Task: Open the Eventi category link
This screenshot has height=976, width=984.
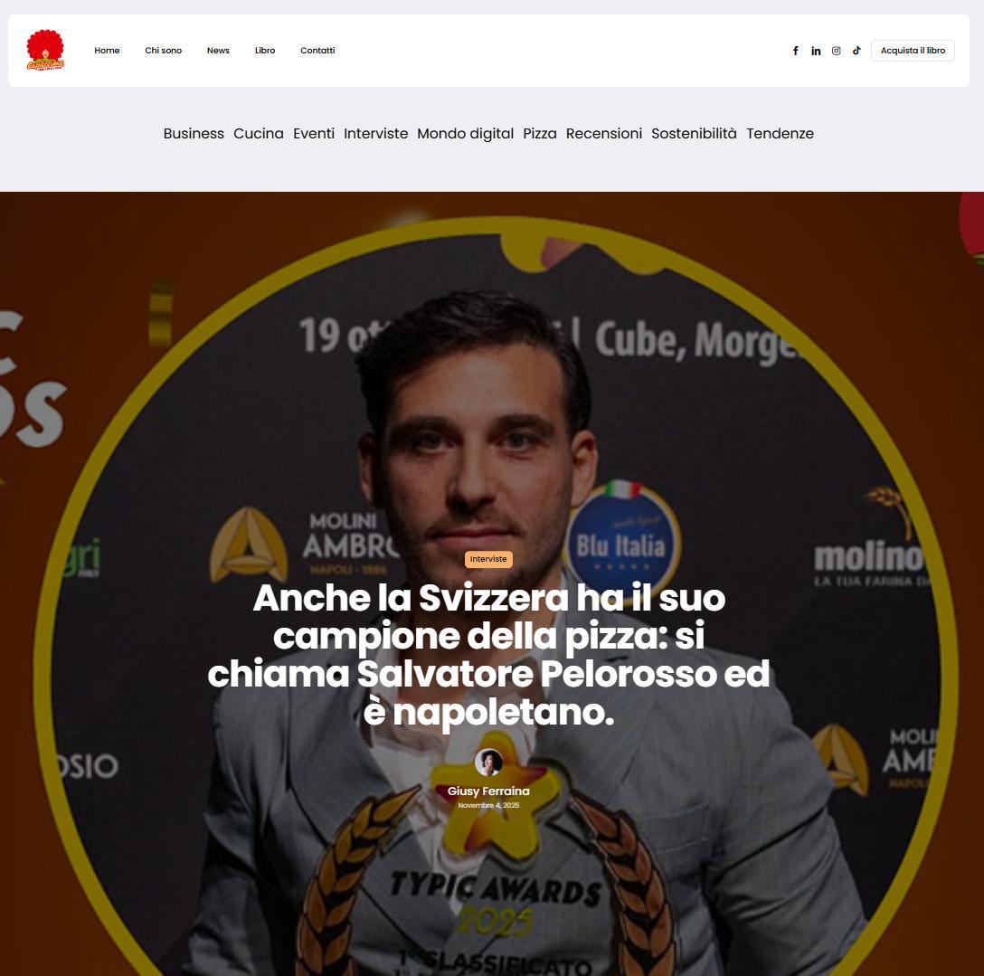Action: tap(314, 134)
